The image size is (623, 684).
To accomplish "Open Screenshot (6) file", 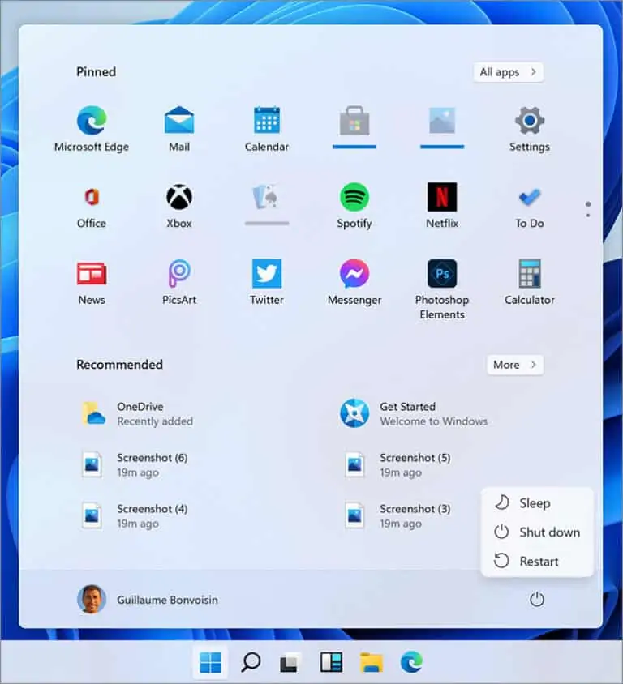I will 135,465.
